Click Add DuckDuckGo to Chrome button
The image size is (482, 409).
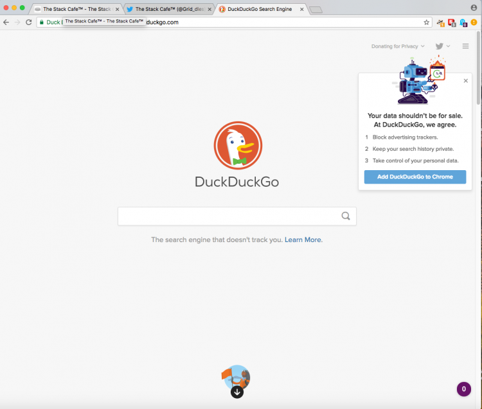pos(415,177)
